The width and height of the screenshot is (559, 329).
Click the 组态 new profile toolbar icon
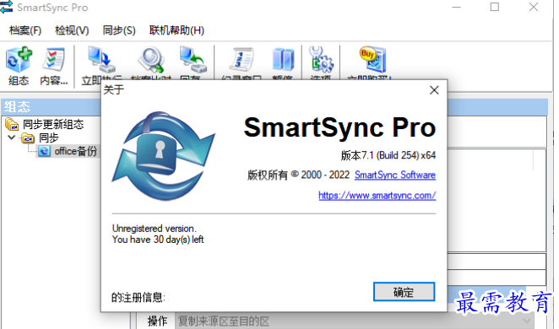pos(19,60)
